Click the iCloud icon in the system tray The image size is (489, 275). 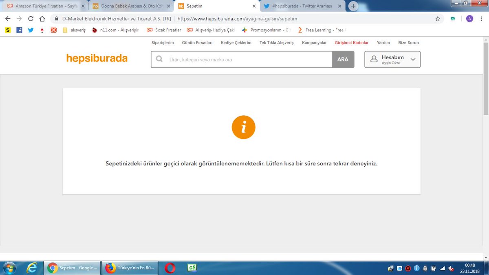tap(400, 268)
